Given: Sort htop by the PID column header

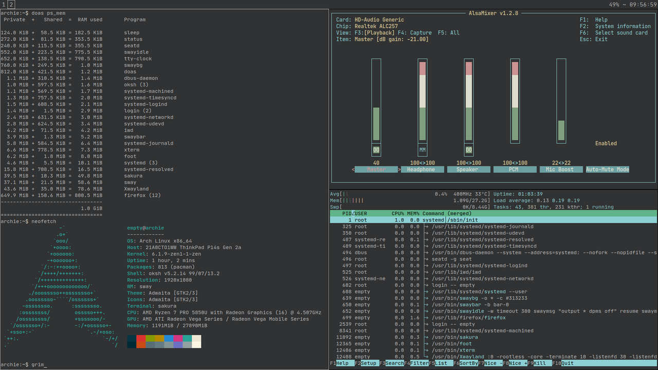Looking at the screenshot, I should tap(347, 213).
